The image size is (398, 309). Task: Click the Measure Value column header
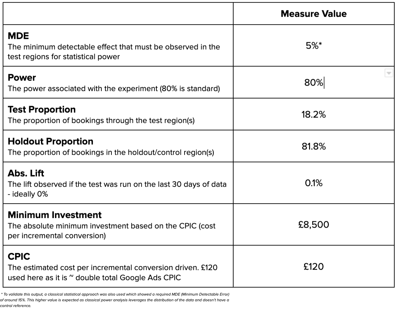[x=313, y=14]
